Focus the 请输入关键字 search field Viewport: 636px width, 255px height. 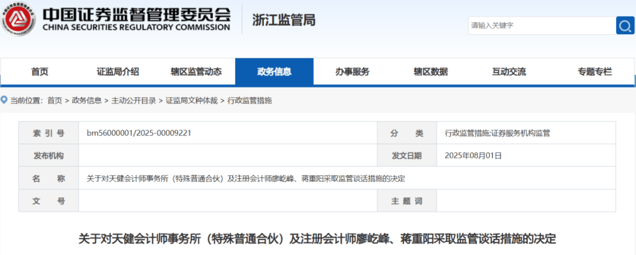[542, 25]
